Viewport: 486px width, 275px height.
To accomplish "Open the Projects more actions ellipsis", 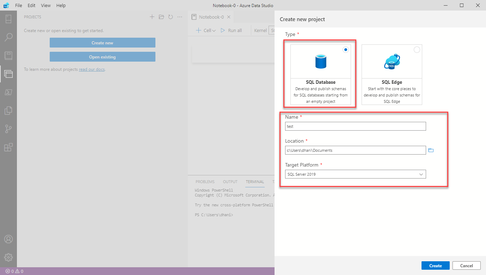I will [180, 17].
